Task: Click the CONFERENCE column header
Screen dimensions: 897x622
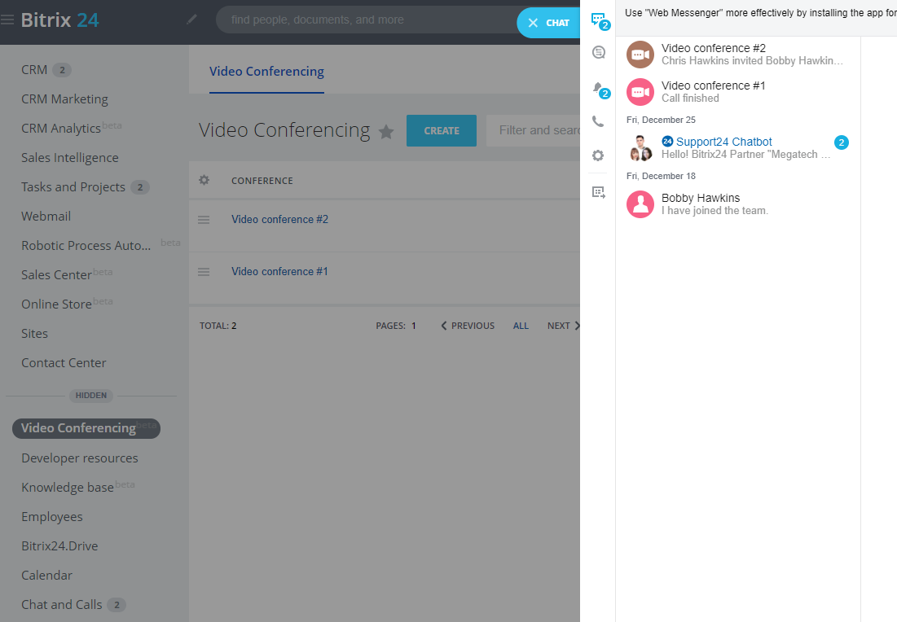Action: 262,181
